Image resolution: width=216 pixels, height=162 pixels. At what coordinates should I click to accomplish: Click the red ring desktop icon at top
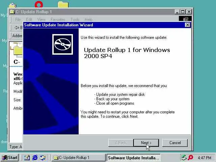[x=39, y=4]
